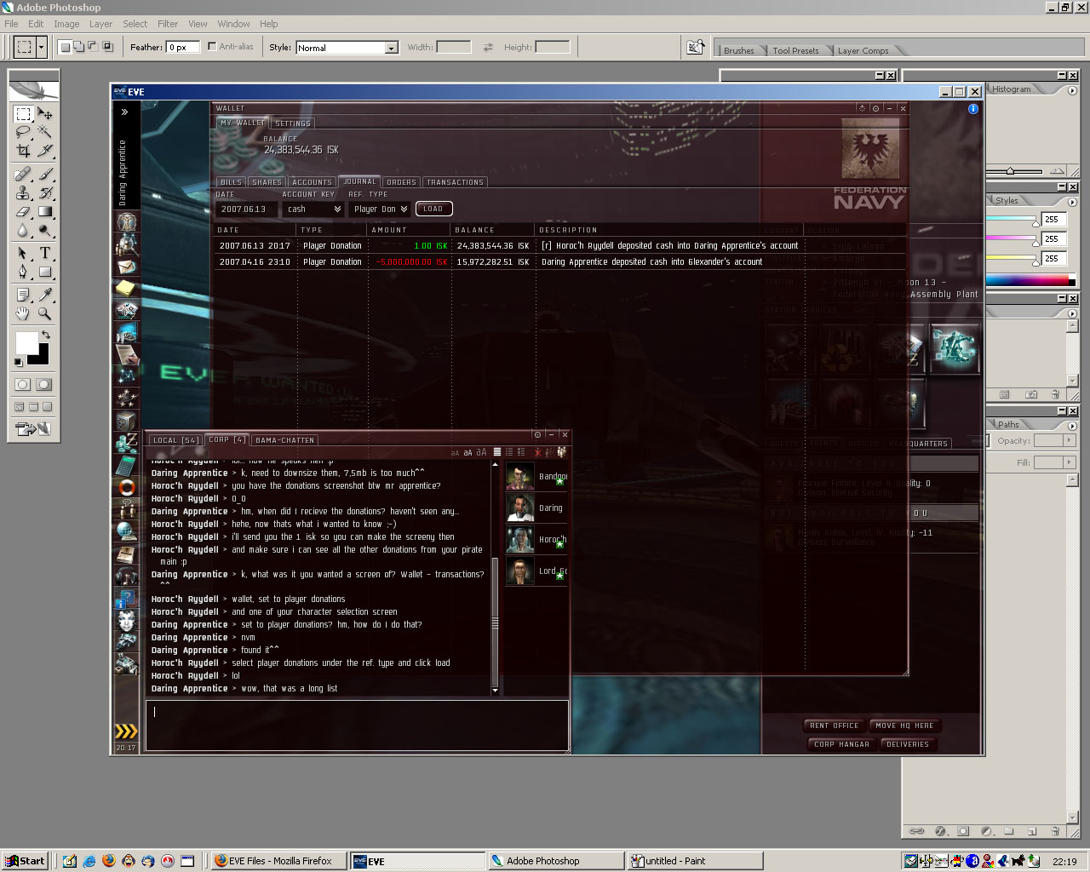Choose the New Selection mode button

tap(65, 47)
